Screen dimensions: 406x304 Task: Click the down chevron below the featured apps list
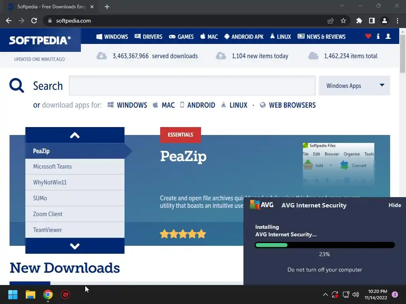[x=75, y=246]
